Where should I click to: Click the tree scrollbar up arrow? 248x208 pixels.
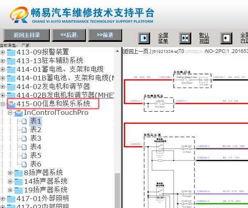(117, 51)
